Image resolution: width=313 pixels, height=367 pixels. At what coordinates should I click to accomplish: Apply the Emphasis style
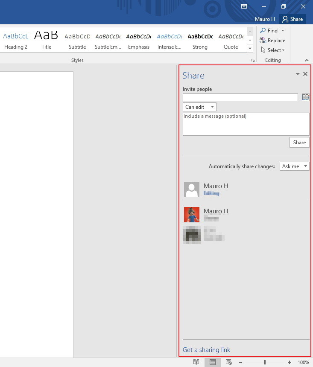pos(139,40)
